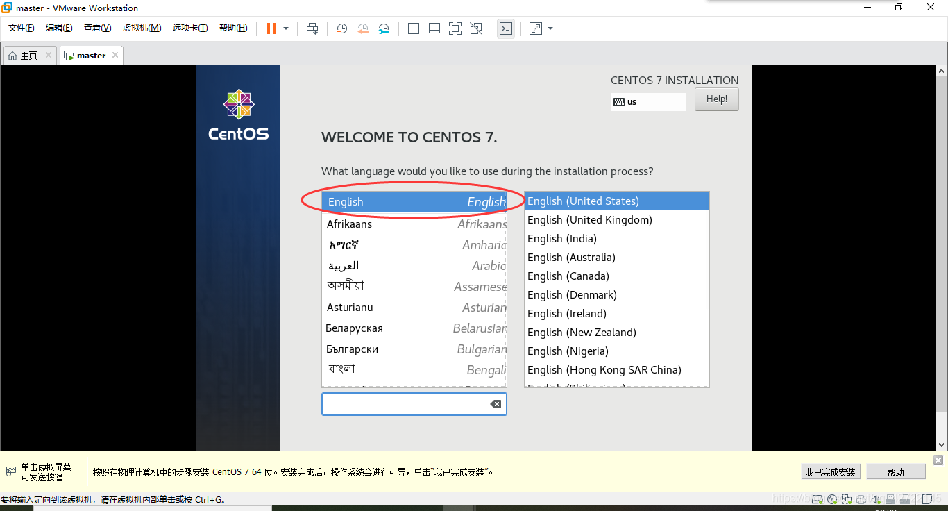Click the printer status icon
The width and height of the screenshot is (948, 511).
point(861,499)
